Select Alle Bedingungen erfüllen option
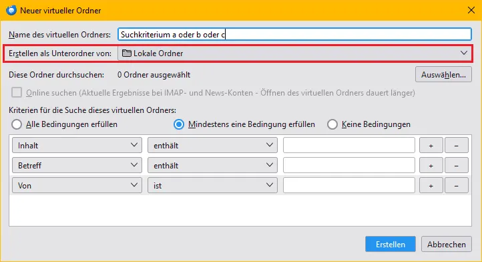Image resolution: width=482 pixels, height=262 pixels. pyautogui.click(x=17, y=124)
